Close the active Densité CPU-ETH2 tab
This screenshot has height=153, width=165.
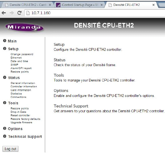(153, 5)
